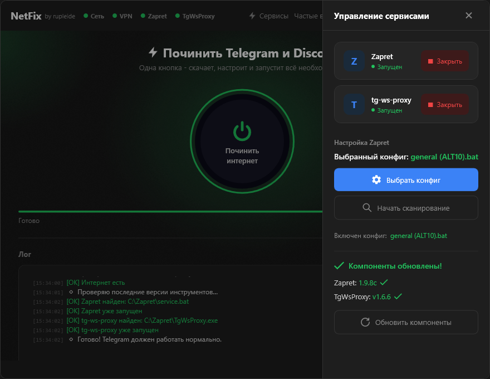This screenshot has height=379, width=490.
Task: Click timestamp [15:34:00] in log
Action: click(48, 283)
